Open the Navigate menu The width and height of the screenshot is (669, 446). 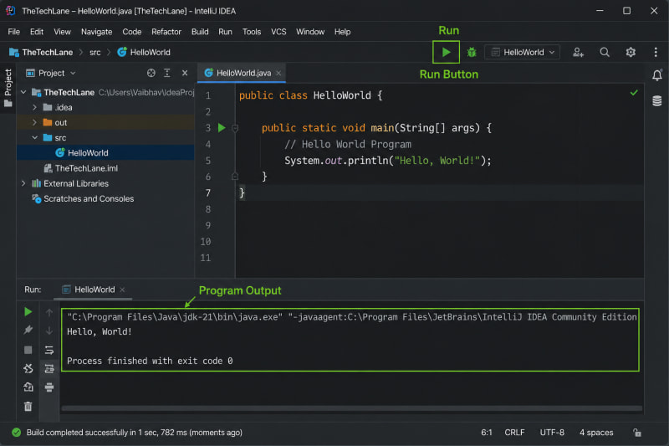(96, 32)
